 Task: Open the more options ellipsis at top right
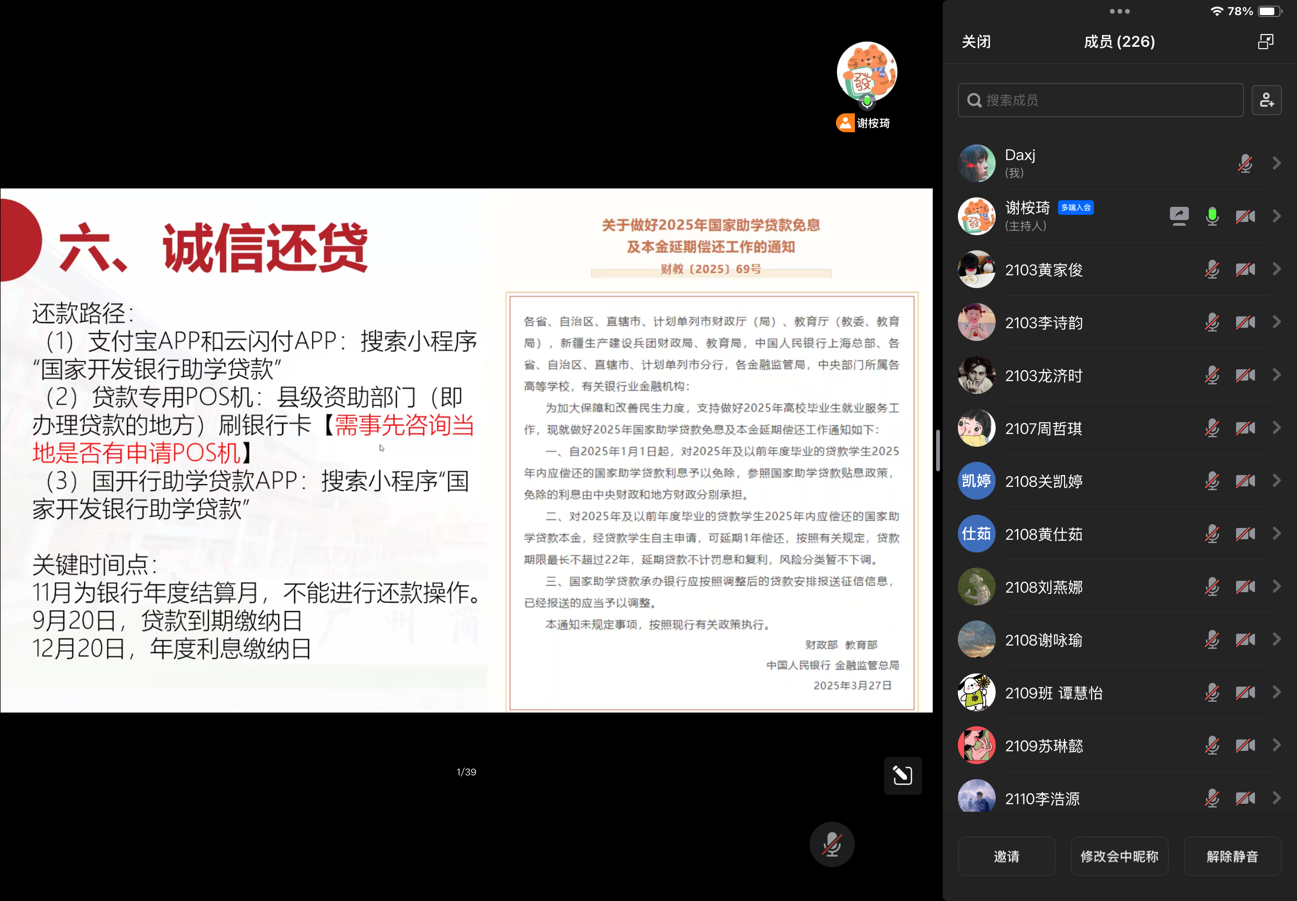click(1120, 11)
